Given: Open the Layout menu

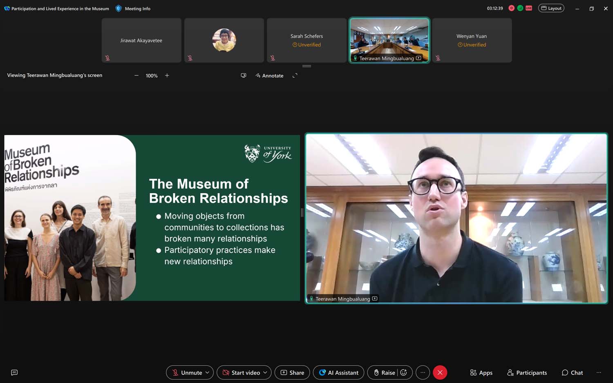Looking at the screenshot, I should pos(551,8).
